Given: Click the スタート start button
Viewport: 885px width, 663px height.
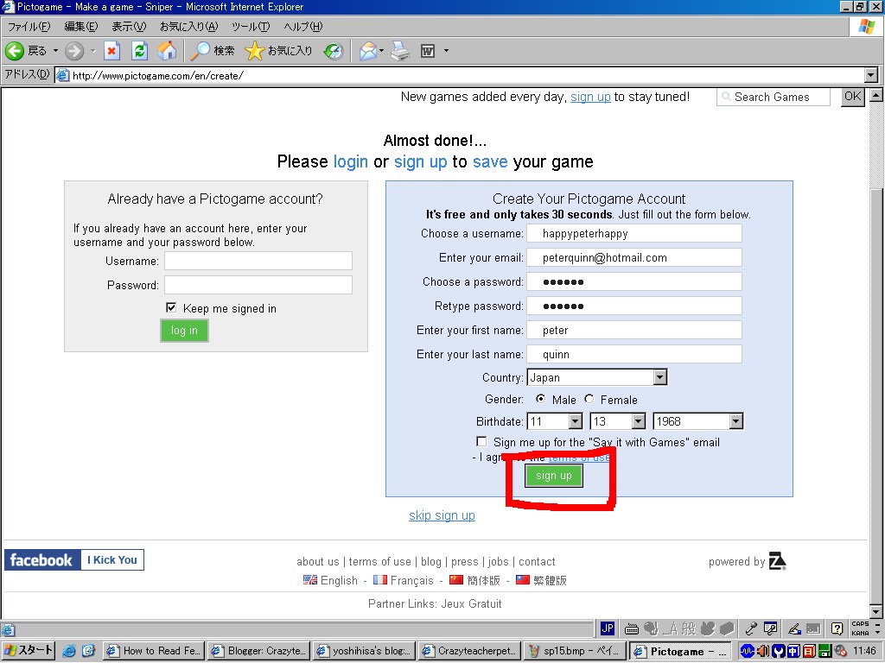Looking at the screenshot, I should 29,651.
